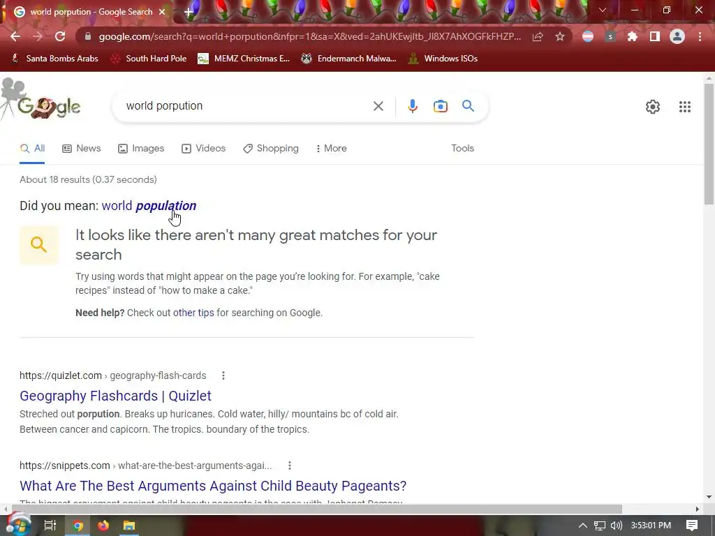Screen dimensions: 715x536
Task: Show hidden system tray icons
Action: tap(582, 526)
